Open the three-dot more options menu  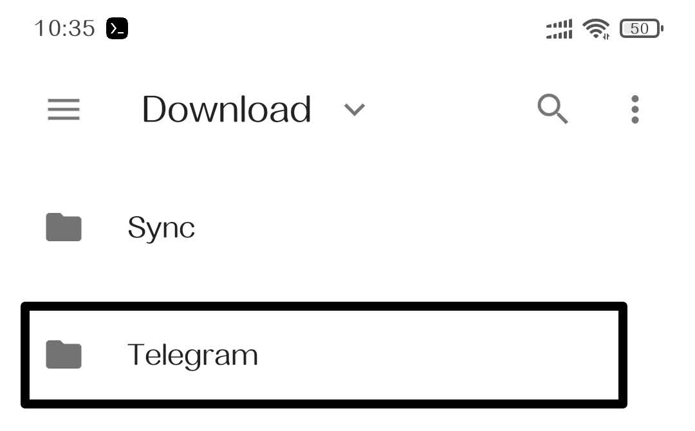[635, 109]
